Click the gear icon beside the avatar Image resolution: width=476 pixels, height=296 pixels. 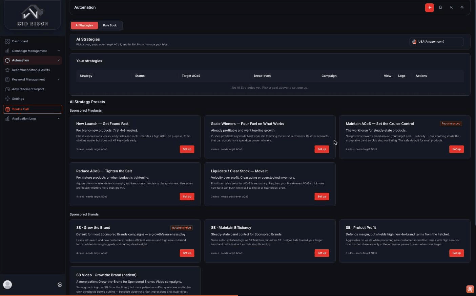60,285
